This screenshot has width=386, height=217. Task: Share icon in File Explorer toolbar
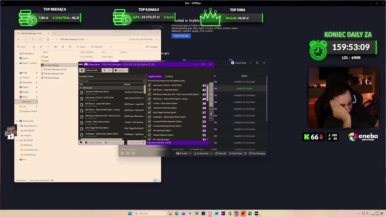(x=63, y=47)
